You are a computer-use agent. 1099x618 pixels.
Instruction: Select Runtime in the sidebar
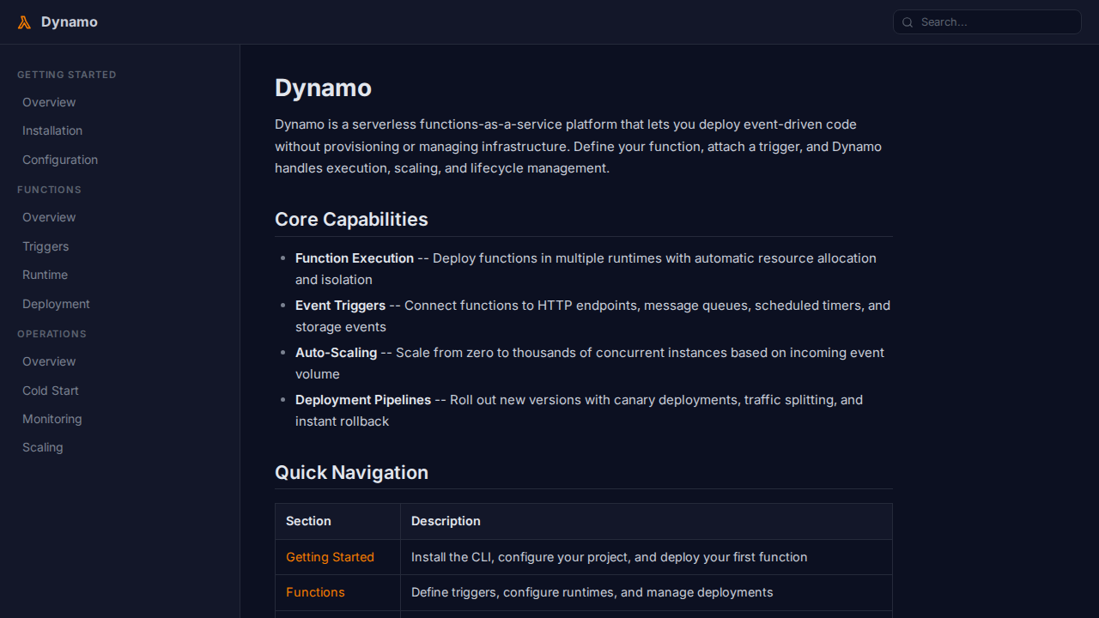point(45,275)
